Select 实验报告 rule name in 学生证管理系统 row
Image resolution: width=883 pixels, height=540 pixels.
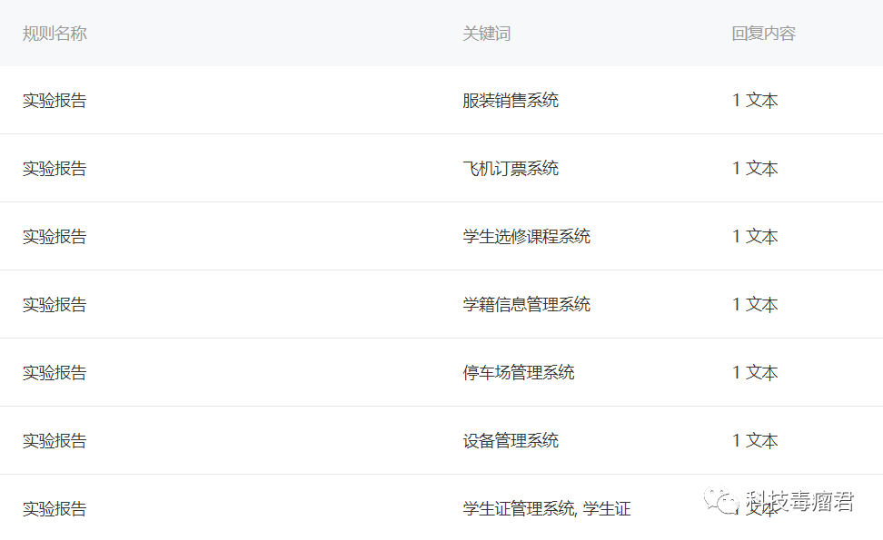[55, 509]
